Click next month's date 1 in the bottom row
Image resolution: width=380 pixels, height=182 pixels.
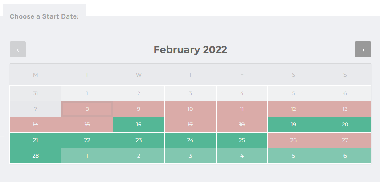(x=87, y=156)
